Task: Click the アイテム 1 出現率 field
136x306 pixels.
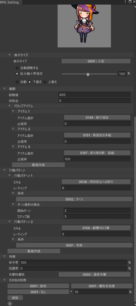Action: (x=97, y=124)
